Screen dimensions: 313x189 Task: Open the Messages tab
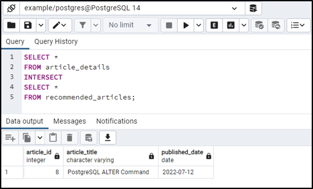coord(69,121)
